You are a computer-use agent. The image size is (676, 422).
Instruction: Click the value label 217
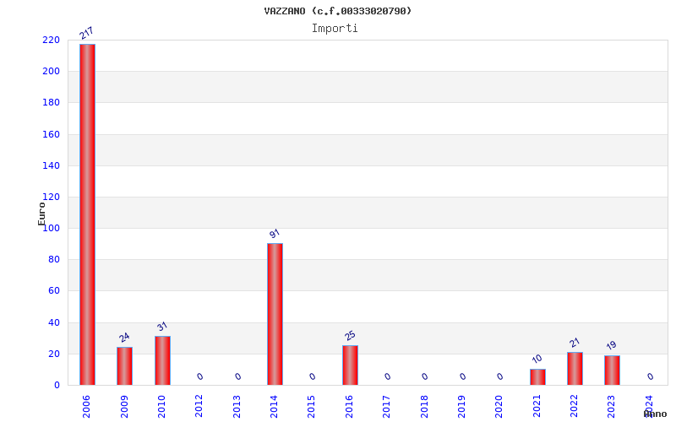(86, 33)
